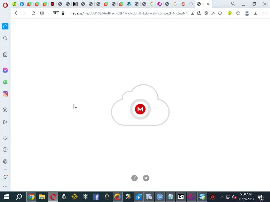Open Facebook app on taskbar
Viewport: 270px width, 202px height.
point(96,197)
